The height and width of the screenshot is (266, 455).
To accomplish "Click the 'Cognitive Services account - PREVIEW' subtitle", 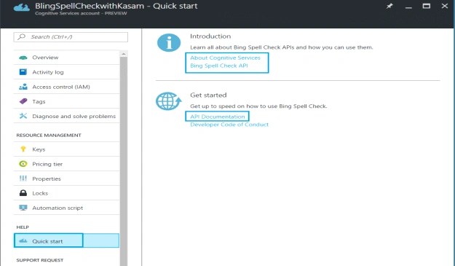I will [x=81, y=13].
